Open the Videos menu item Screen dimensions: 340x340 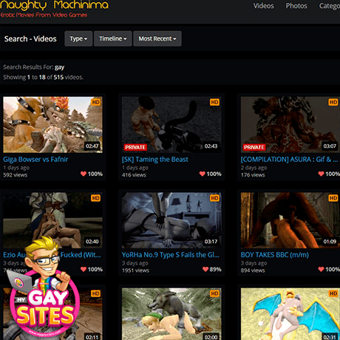263,6
